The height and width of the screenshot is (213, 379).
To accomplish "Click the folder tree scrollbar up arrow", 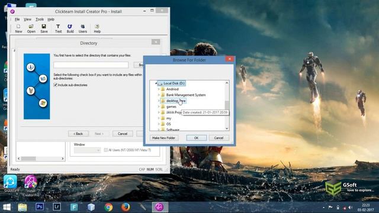I will [x=227, y=83].
